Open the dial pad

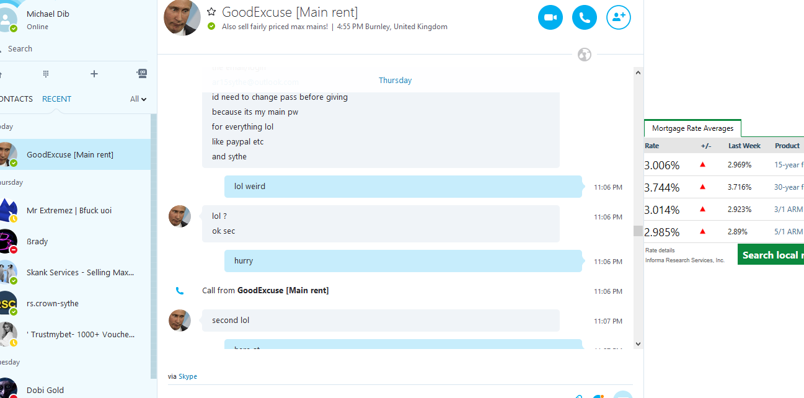coord(46,74)
